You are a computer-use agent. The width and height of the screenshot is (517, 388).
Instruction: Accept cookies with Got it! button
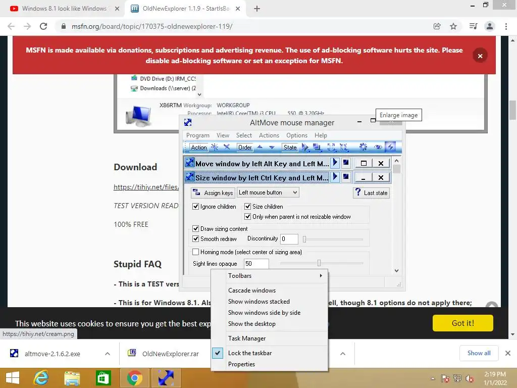[x=463, y=323]
